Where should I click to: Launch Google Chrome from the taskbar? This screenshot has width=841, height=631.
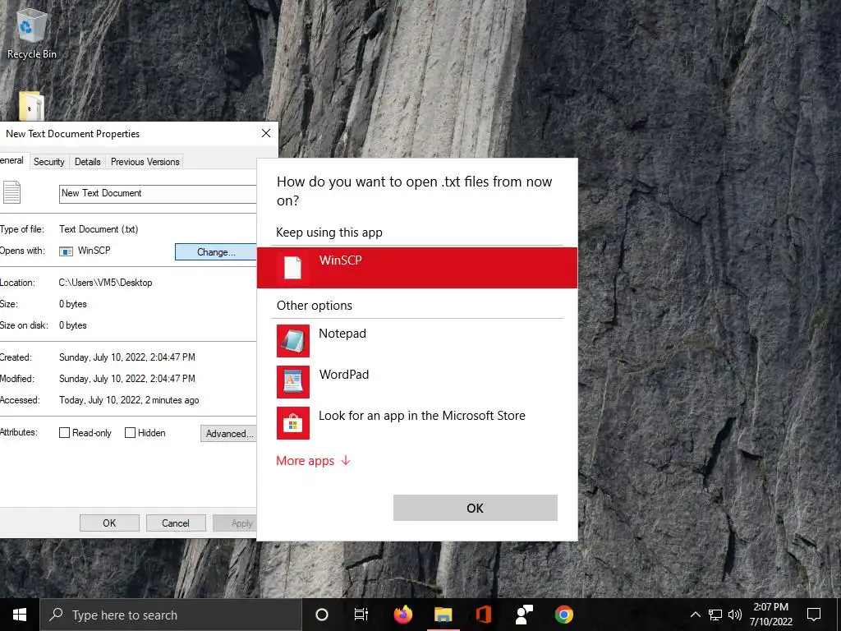pyautogui.click(x=563, y=615)
